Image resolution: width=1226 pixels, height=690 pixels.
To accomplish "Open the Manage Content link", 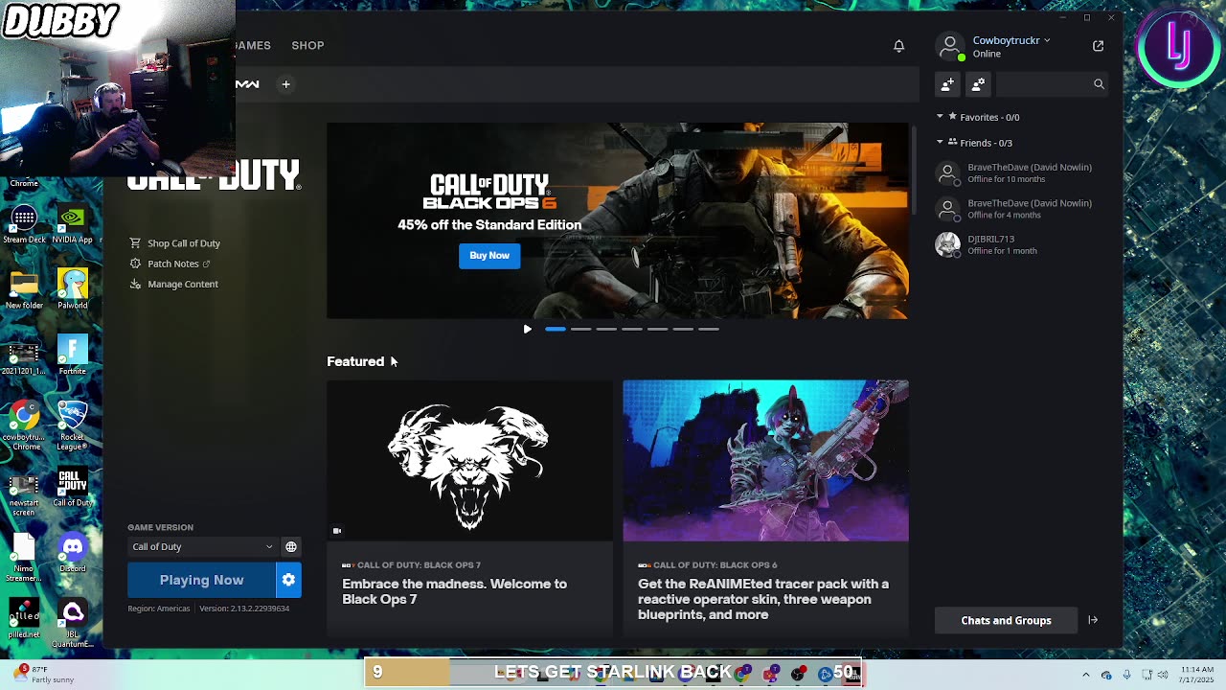I will tap(183, 285).
